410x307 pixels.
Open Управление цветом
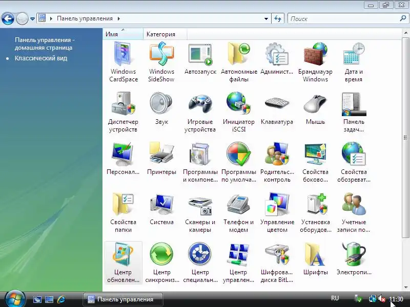coord(277,213)
